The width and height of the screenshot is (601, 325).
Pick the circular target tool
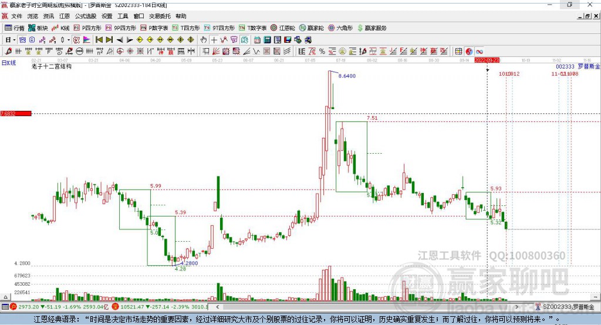(120, 52)
